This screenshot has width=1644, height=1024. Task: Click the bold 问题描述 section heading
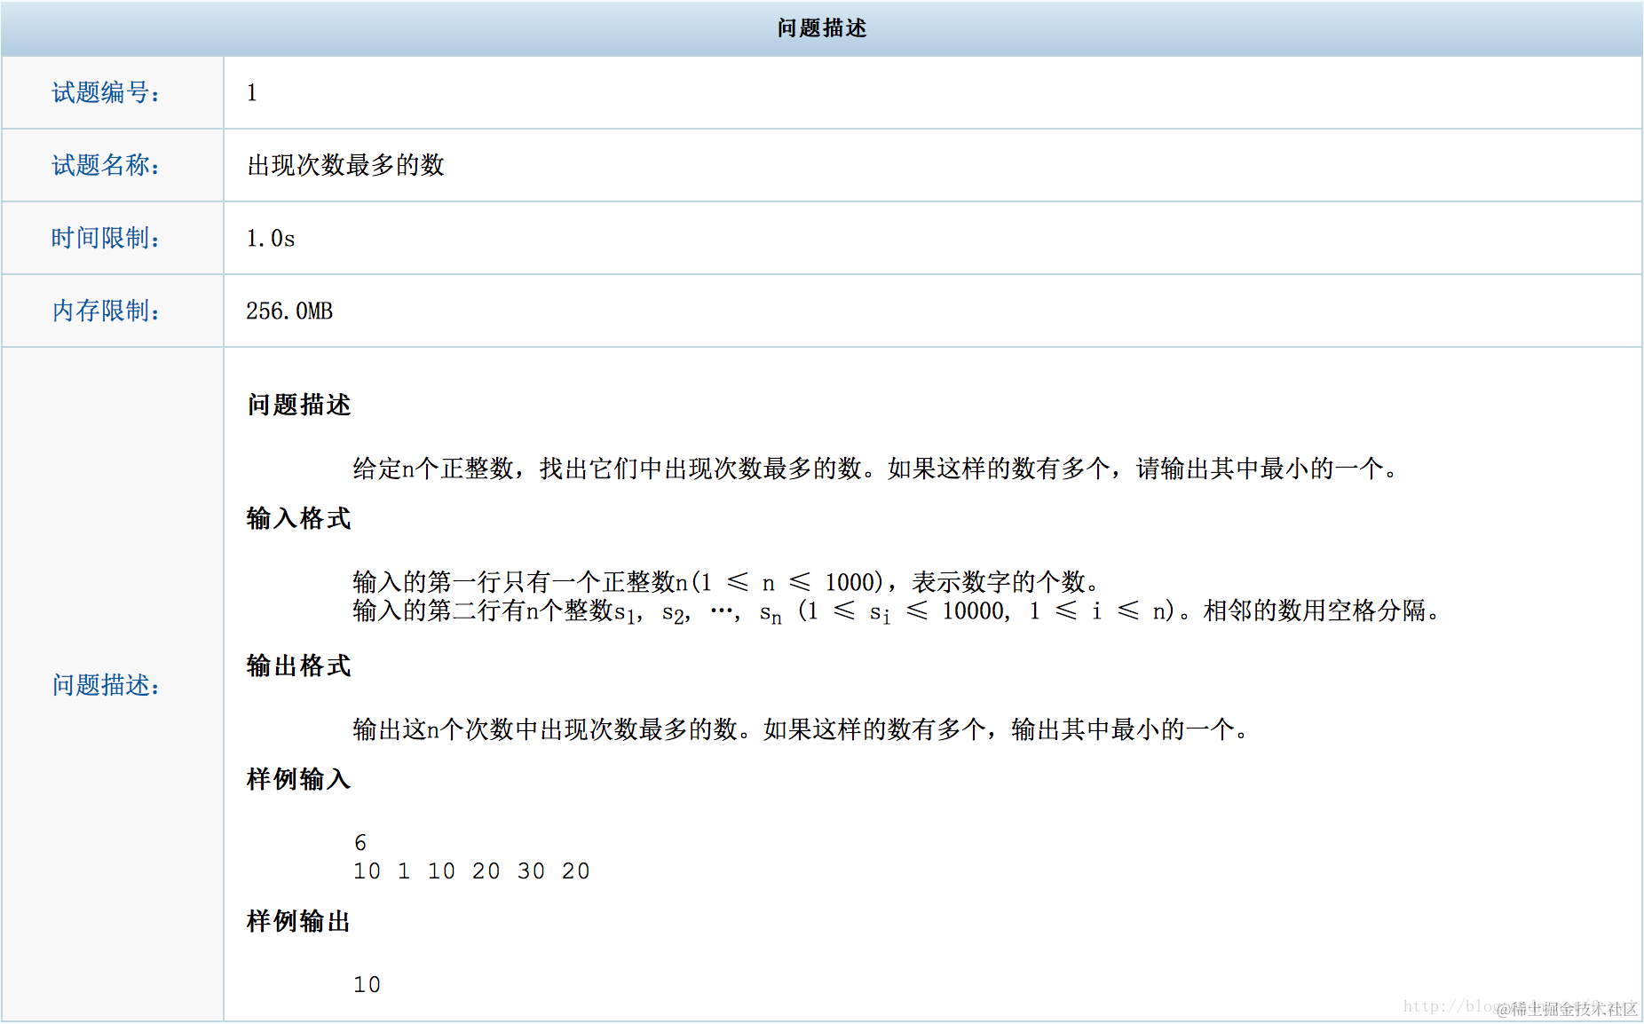pos(299,405)
